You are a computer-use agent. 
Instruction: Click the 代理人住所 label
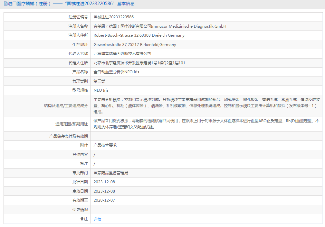78,63
